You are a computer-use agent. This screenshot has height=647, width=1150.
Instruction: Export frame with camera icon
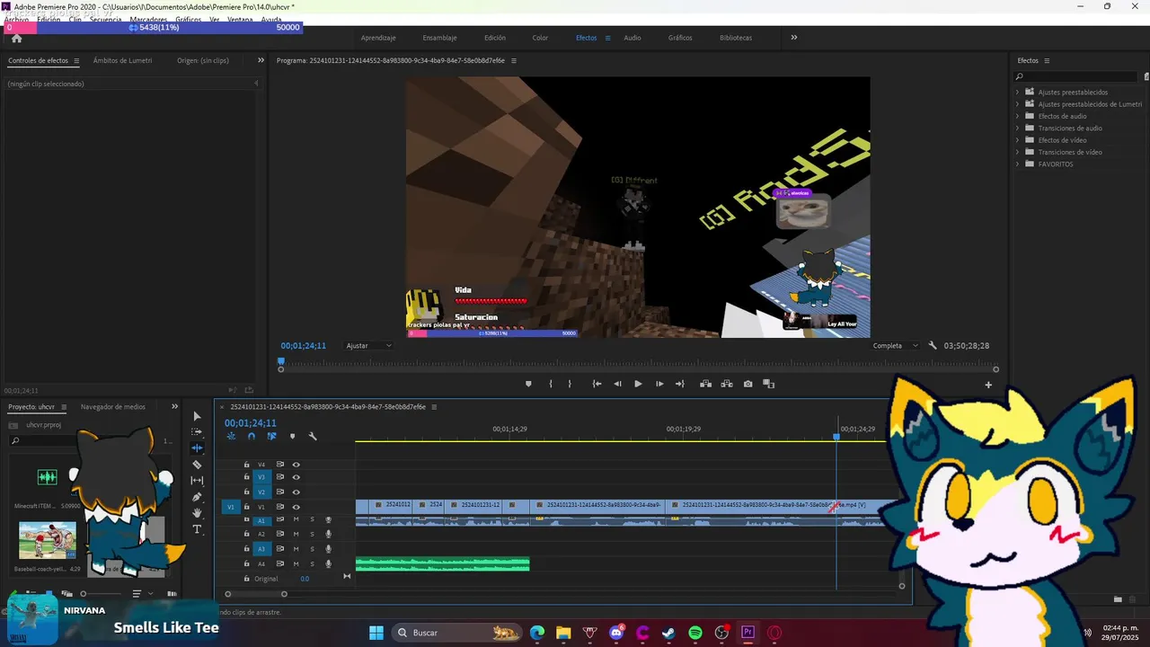[747, 384]
